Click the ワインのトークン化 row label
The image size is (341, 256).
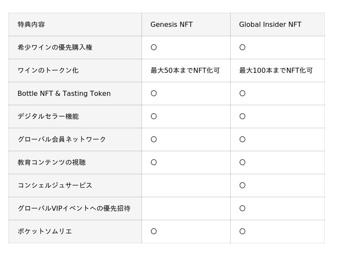click(x=48, y=71)
